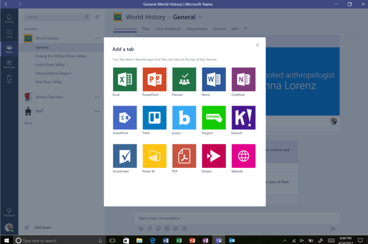The image size is (368, 244).
Task: Open World History team options menu
Action: pos(97,38)
